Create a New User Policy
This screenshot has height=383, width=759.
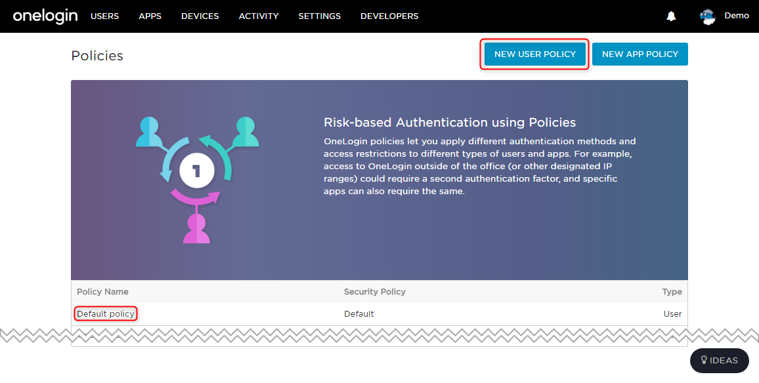[x=535, y=54]
